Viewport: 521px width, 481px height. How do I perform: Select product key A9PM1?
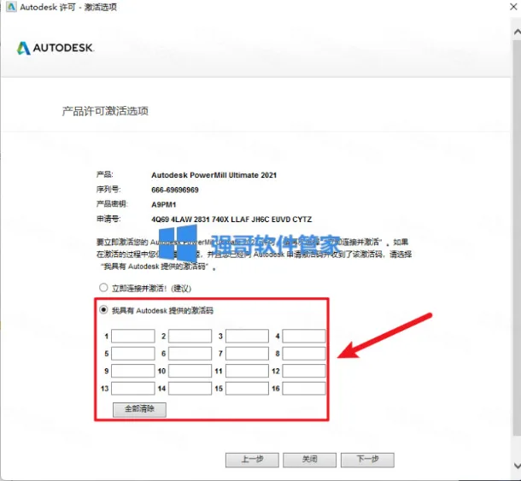[164, 204]
